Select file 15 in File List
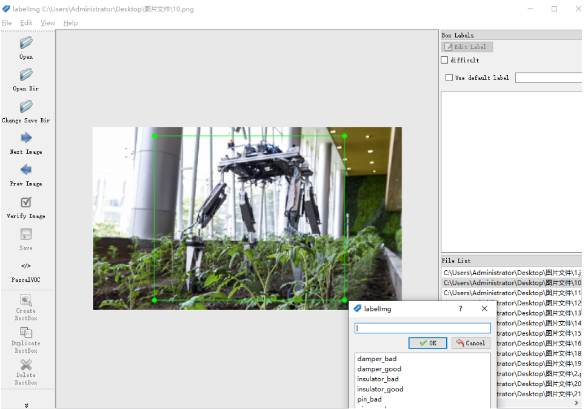This screenshot has width=585, height=409. [x=539, y=333]
